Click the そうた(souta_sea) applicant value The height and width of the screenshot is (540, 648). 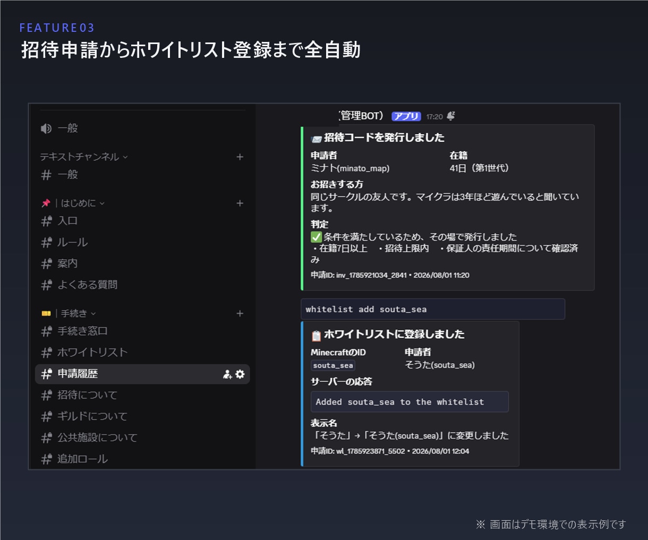[440, 365]
